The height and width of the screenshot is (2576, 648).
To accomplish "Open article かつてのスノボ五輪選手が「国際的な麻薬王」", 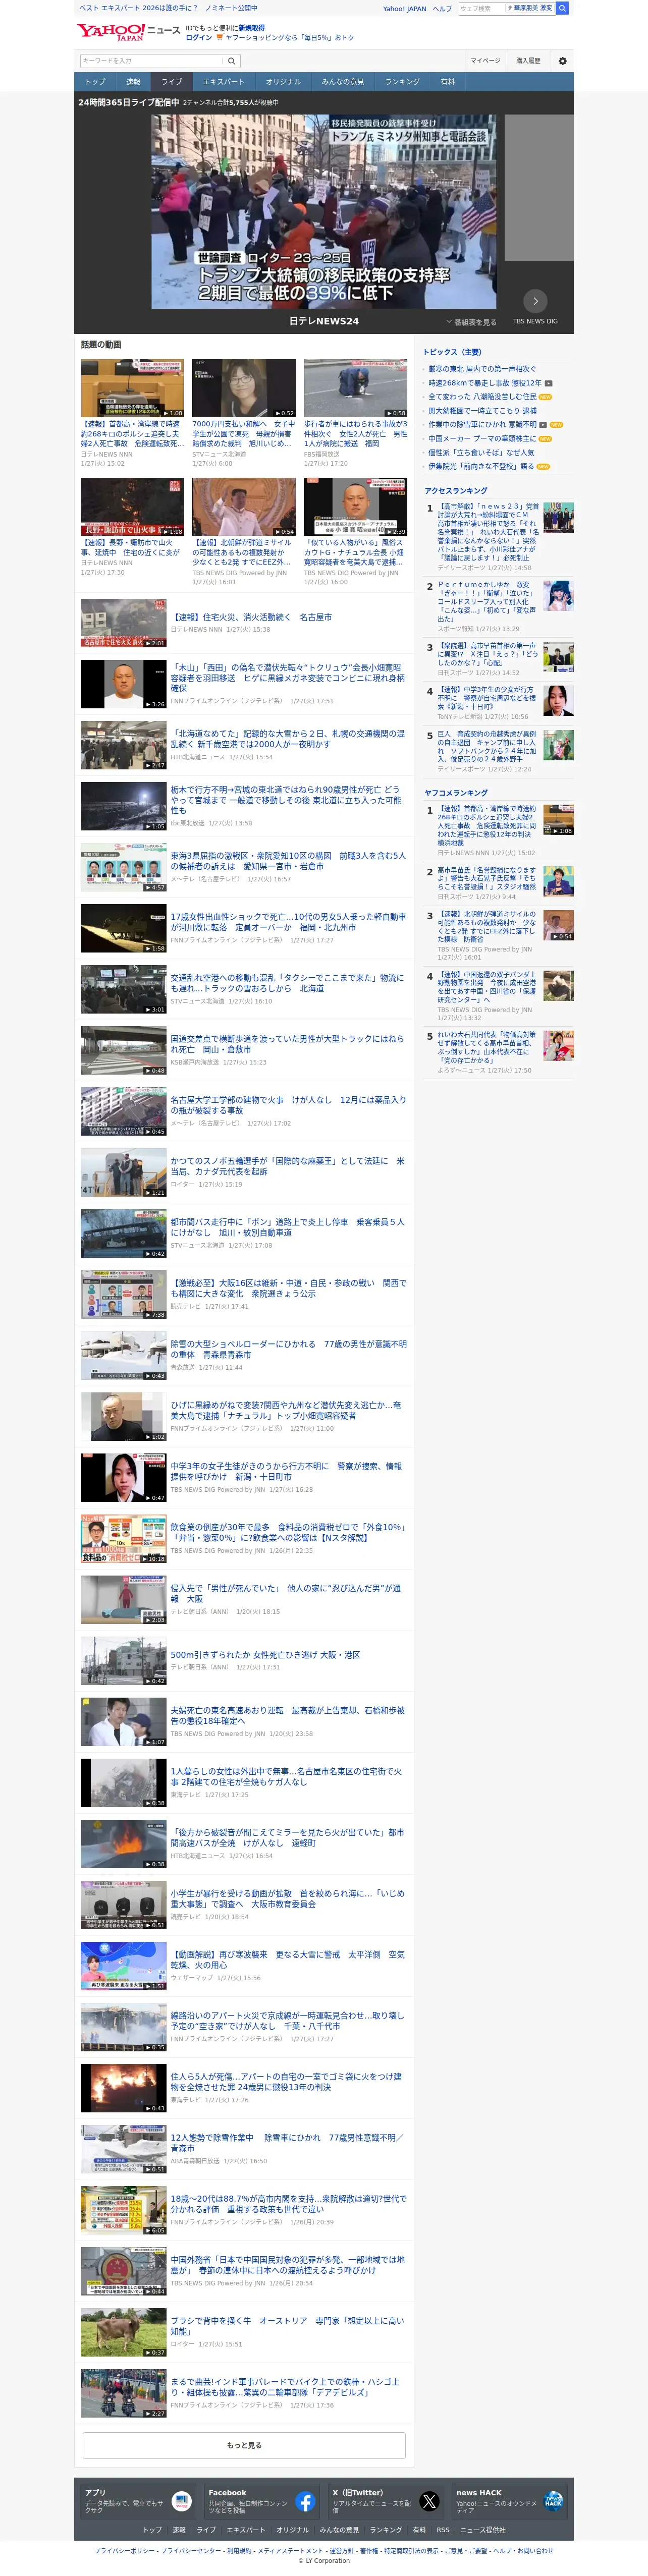I will coord(288,1165).
